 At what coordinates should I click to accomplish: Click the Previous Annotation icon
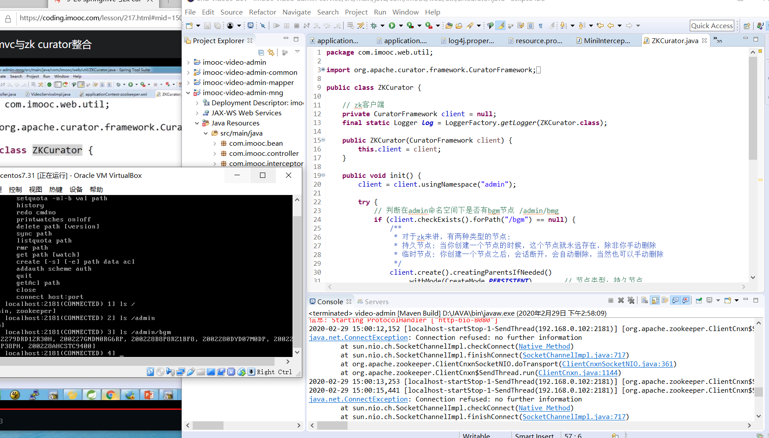(581, 26)
